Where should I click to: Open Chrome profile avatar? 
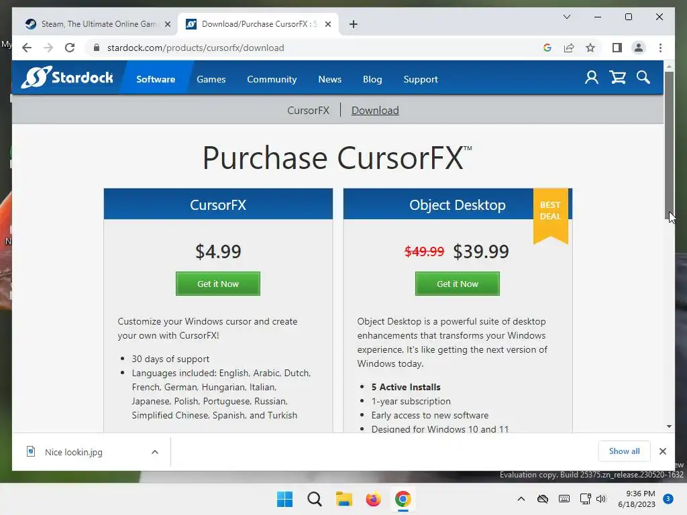639,48
